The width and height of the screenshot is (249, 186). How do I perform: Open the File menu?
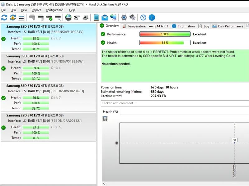pyautogui.click(x=3, y=10)
